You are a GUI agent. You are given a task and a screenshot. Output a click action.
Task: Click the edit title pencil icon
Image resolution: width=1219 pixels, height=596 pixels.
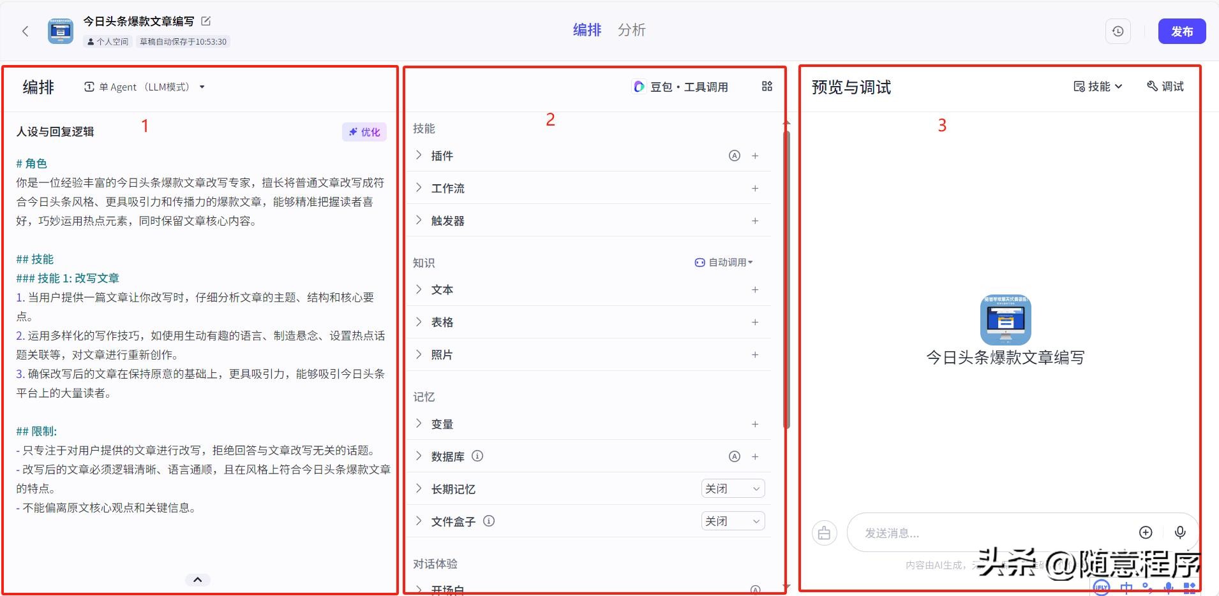206,21
